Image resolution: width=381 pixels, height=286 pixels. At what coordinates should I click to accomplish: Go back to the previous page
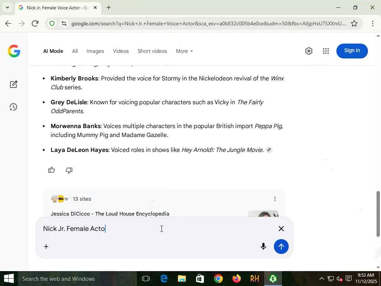[x=8, y=23]
